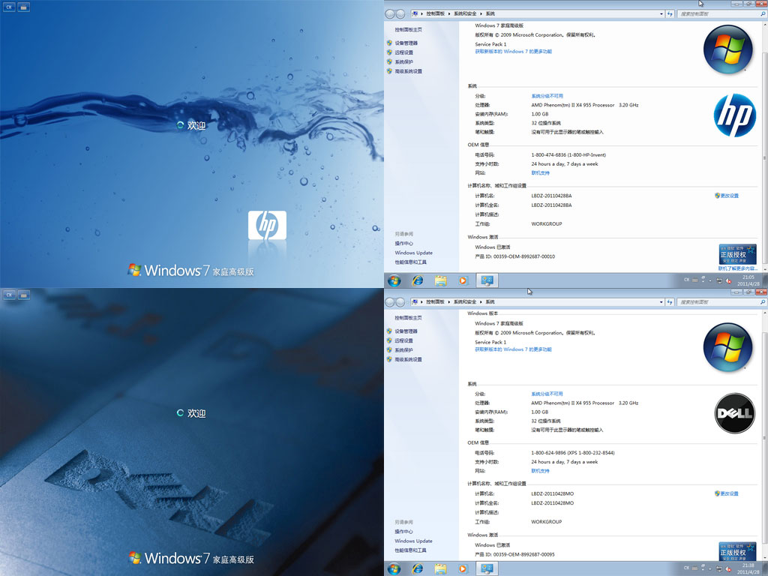Go back using the Dell window's back arrow
This screenshot has height=576, width=768.
pyautogui.click(x=390, y=302)
